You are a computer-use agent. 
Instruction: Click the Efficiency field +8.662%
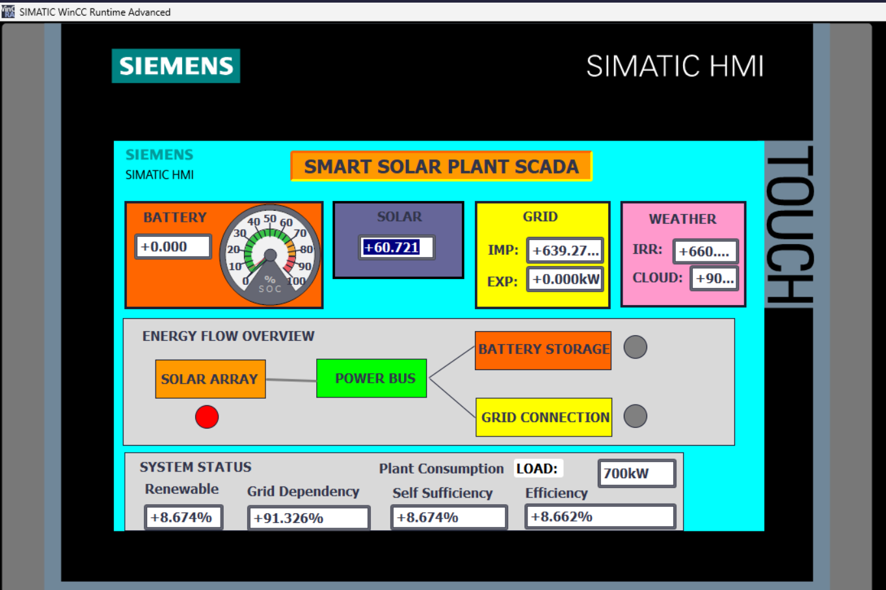[x=600, y=516]
